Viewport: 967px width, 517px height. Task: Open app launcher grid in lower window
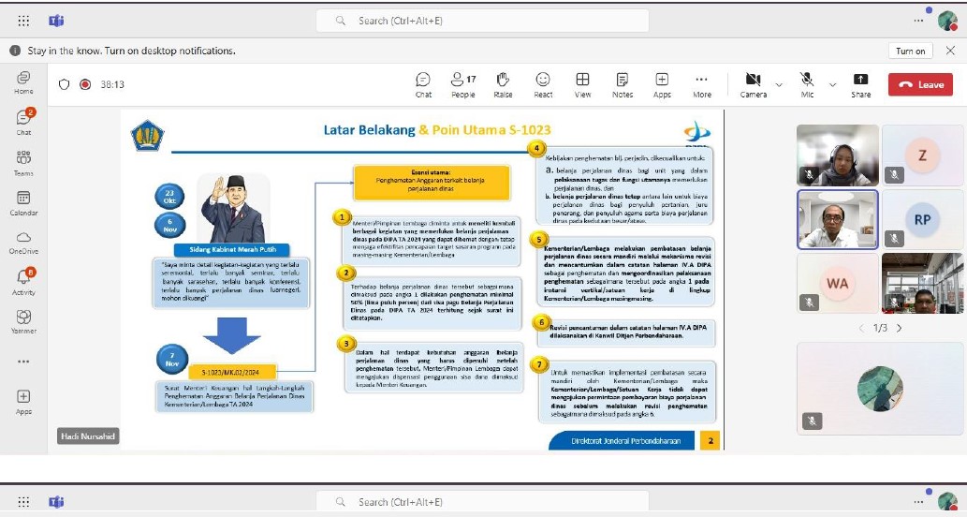23,502
